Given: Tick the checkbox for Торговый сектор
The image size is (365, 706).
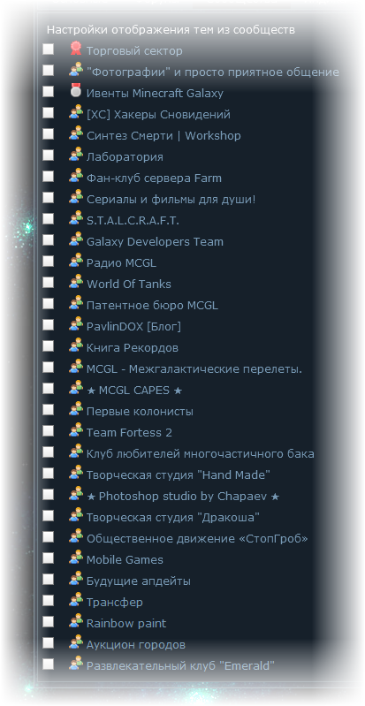Looking at the screenshot, I should click(49, 49).
